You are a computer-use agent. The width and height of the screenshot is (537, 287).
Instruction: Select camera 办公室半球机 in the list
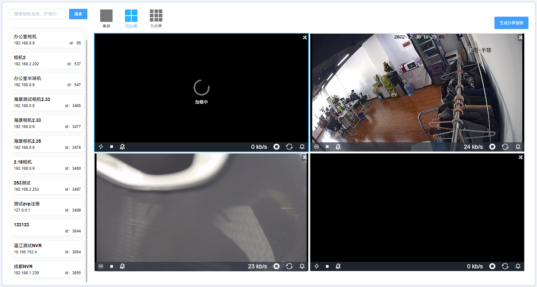[x=47, y=81]
